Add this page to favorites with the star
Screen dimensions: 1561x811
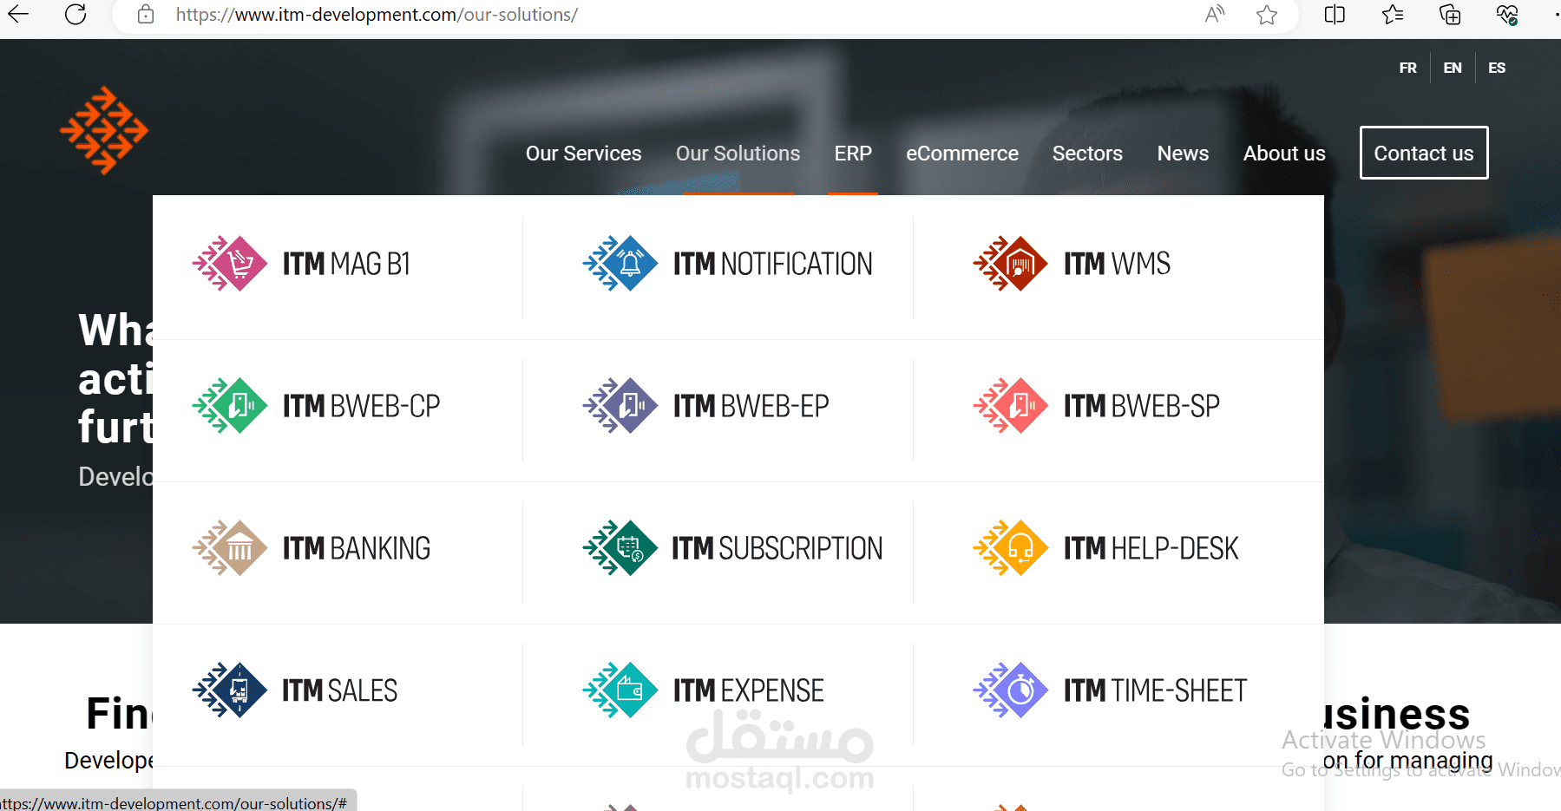pyautogui.click(x=1267, y=15)
